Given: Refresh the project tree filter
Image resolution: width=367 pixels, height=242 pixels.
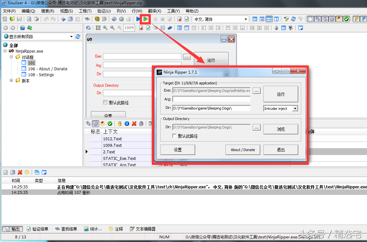Looking at the screenshot, I should 78,37.
